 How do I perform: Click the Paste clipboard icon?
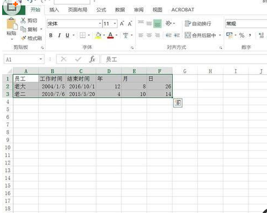[x=11, y=24]
